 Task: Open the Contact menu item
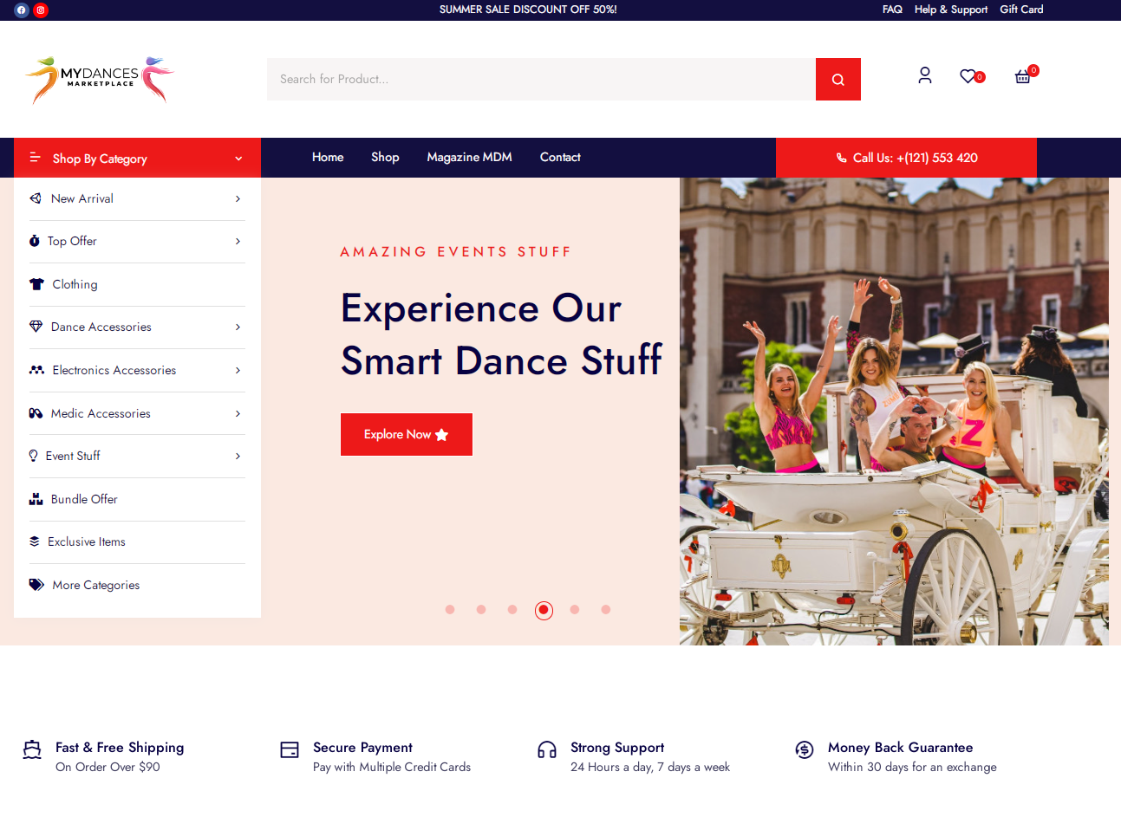tap(560, 157)
